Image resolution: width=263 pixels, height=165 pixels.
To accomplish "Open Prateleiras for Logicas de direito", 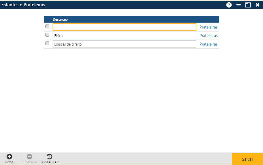I will pos(208,44).
